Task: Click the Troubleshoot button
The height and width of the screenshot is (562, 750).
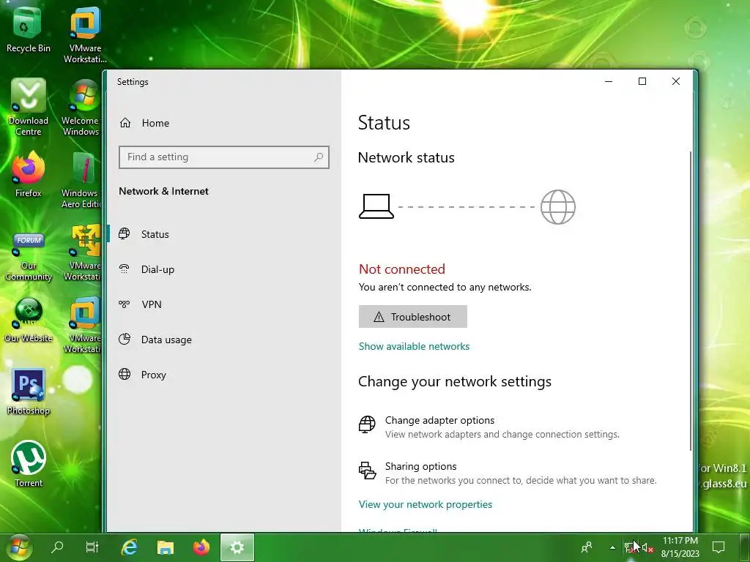Action: [x=413, y=316]
